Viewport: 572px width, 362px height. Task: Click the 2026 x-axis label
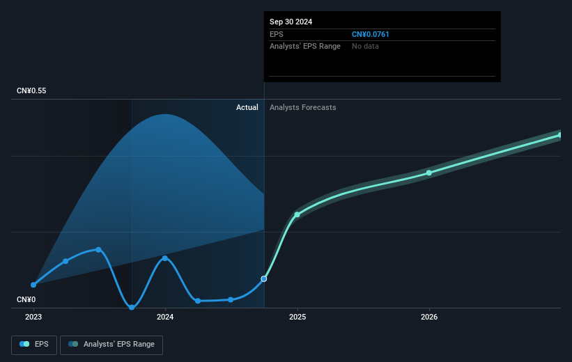tap(429, 317)
